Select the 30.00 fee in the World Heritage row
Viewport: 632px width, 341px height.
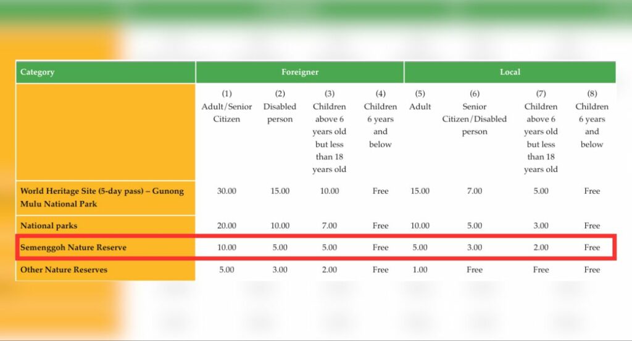(227, 191)
